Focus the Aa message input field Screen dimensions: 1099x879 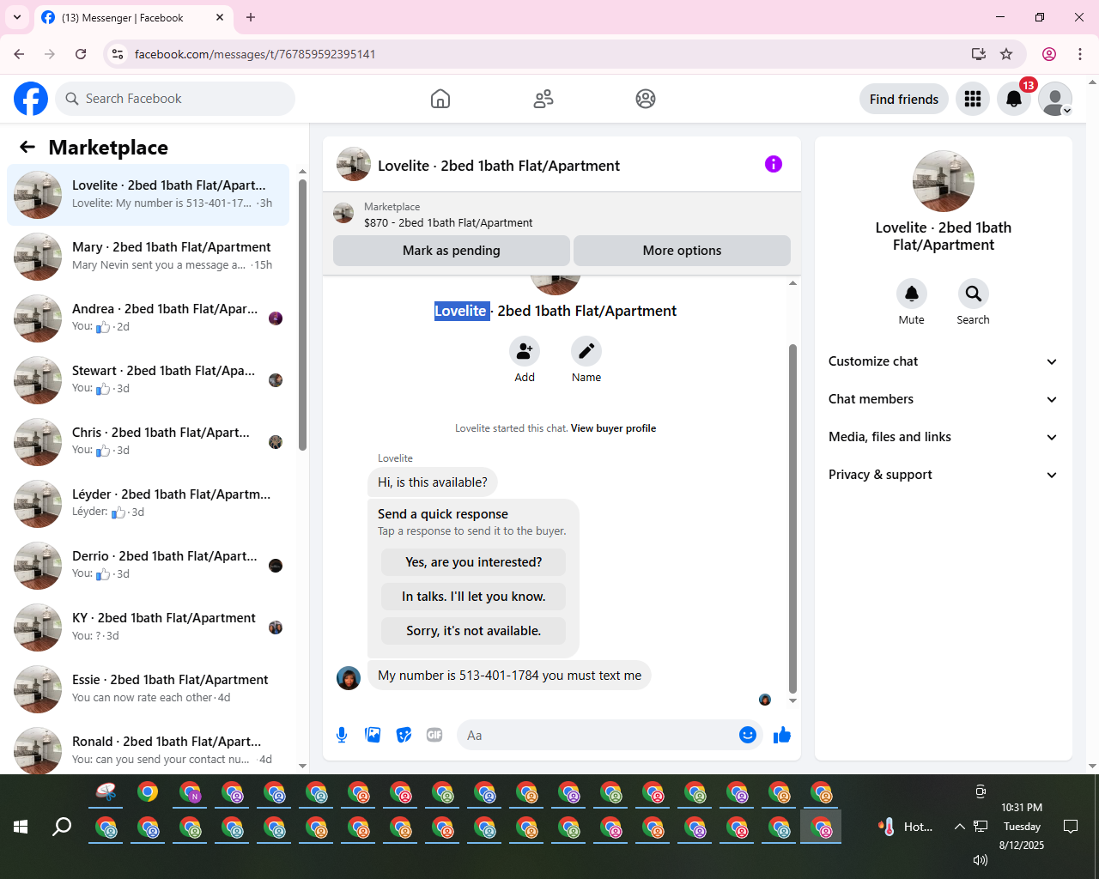coord(598,735)
